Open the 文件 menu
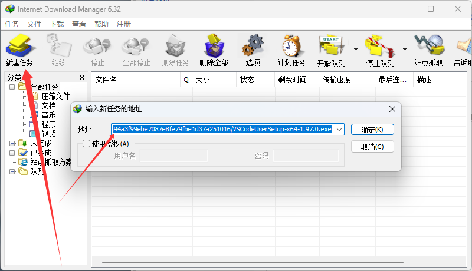This screenshot has height=271, width=472. (x=34, y=24)
